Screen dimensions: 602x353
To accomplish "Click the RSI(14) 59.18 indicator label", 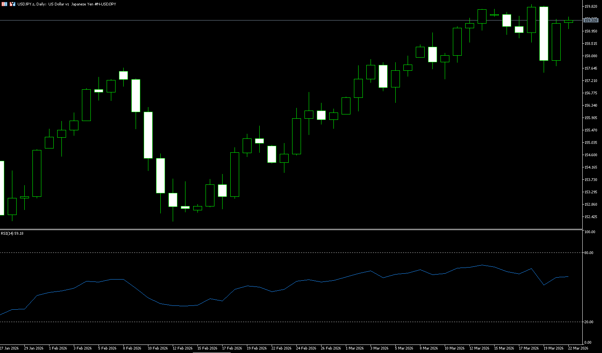I will 12,234.
